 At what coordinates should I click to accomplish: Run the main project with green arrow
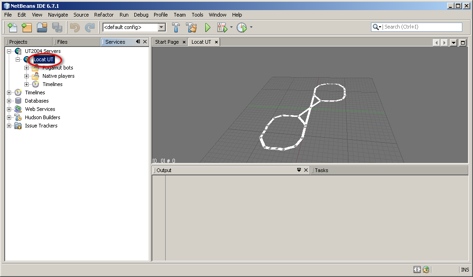tap(208, 27)
